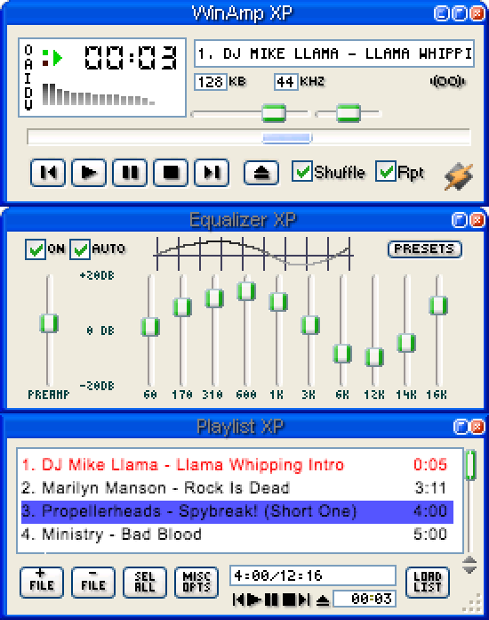
Task: Click the 600 Hz equalizer slider
Action: tap(246, 291)
